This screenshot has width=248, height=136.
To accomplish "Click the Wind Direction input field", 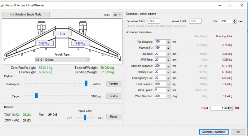I will pos(161,96).
